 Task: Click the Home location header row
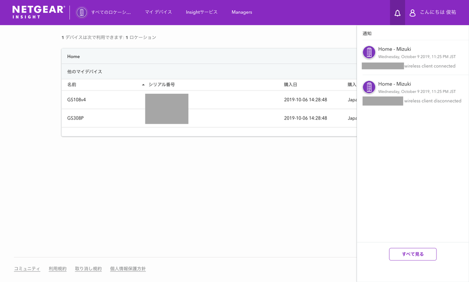click(x=209, y=56)
